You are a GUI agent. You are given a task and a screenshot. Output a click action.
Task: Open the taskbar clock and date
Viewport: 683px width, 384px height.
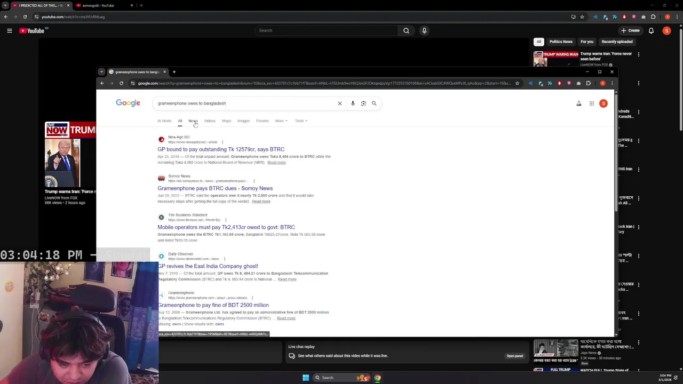665,378
